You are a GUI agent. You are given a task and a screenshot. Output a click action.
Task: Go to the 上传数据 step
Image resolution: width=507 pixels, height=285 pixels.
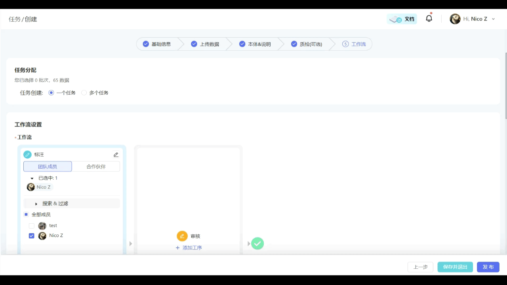coord(205,44)
